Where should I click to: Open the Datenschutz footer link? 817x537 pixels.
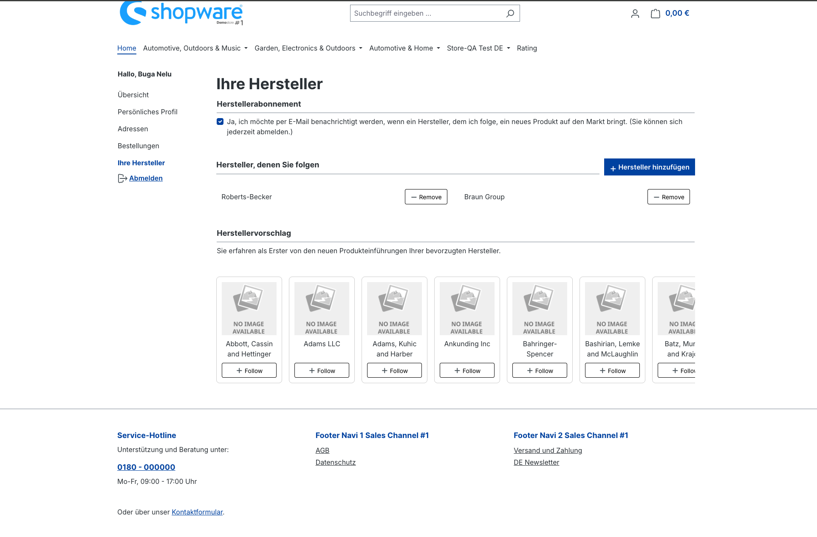pyautogui.click(x=335, y=462)
